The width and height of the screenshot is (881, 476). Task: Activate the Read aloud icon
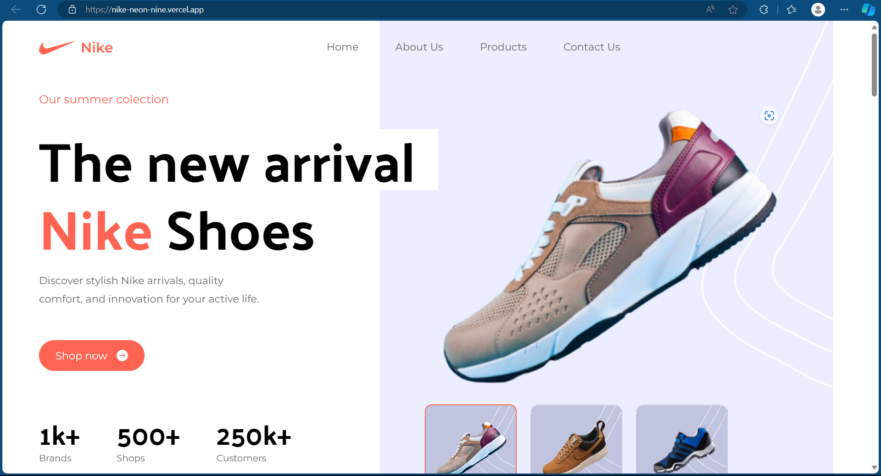pos(710,9)
